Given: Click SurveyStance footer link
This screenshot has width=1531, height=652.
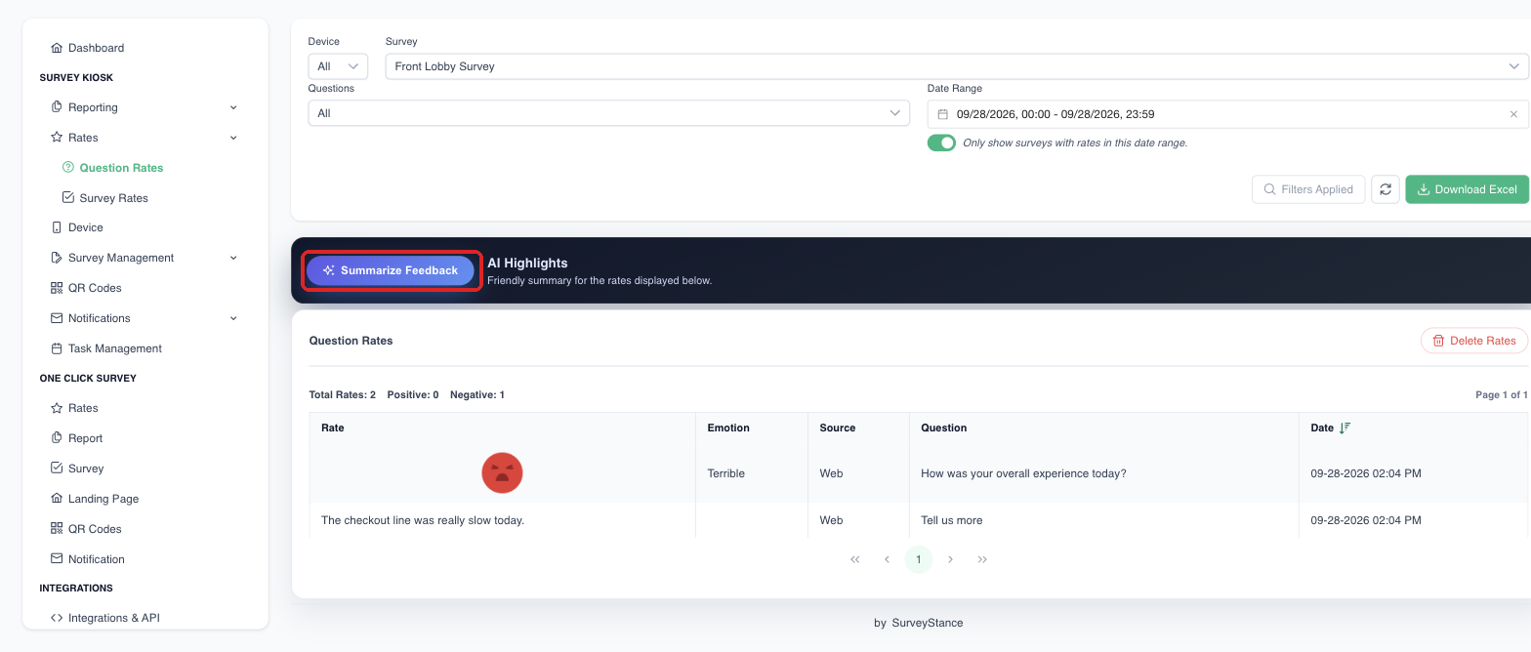Looking at the screenshot, I should coord(927,623).
